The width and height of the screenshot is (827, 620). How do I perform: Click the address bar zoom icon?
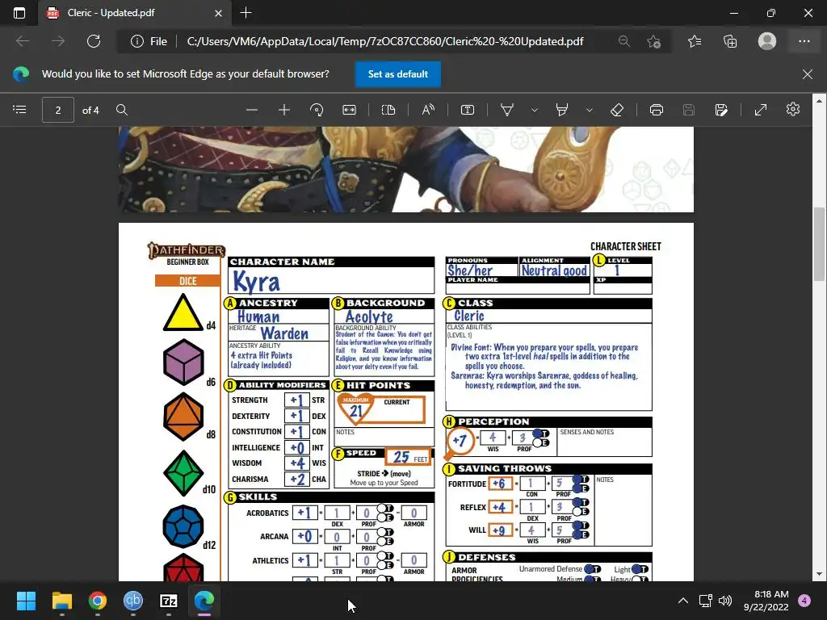(624, 41)
